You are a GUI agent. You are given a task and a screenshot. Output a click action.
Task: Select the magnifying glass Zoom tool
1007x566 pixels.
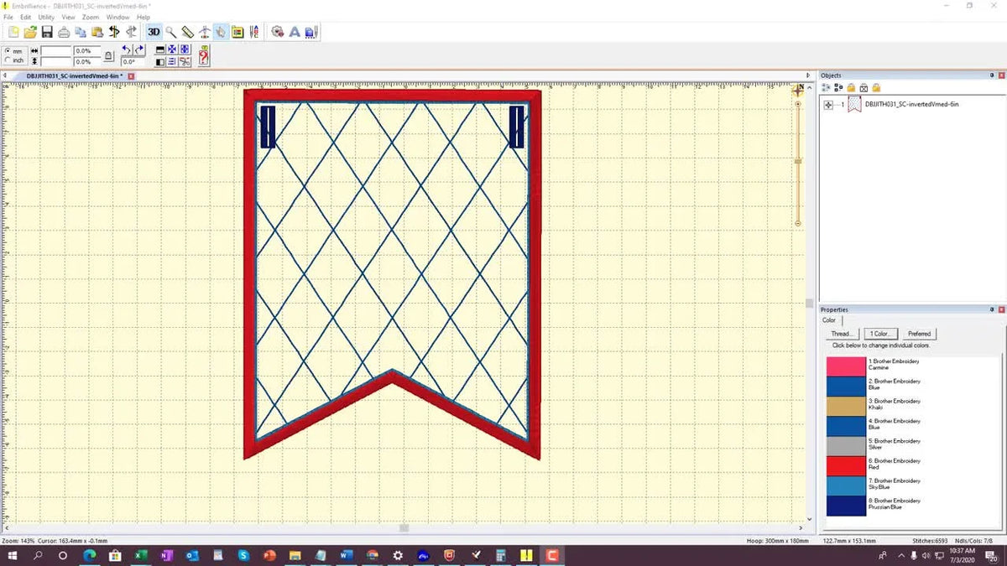[170, 32]
